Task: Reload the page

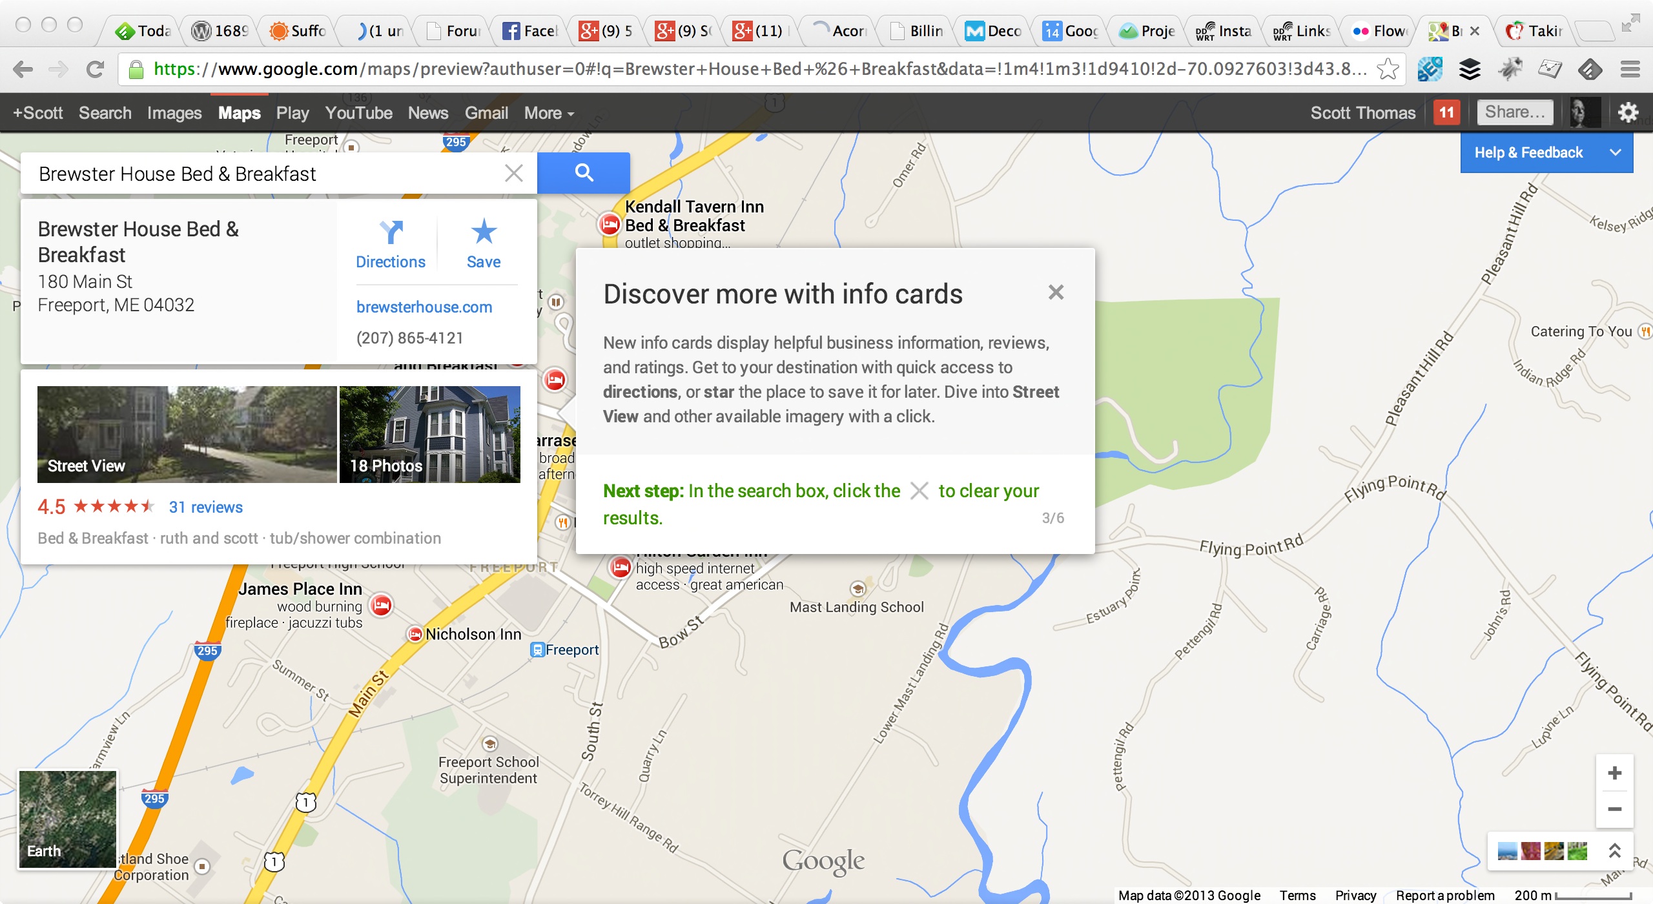Action: 95,69
